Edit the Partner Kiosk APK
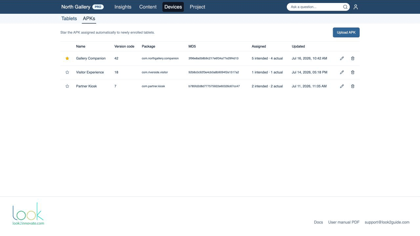 click(x=342, y=86)
